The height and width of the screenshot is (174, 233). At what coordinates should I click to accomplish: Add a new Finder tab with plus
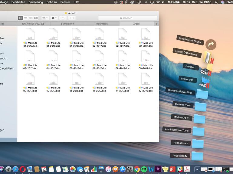pyautogui.click(x=156, y=24)
